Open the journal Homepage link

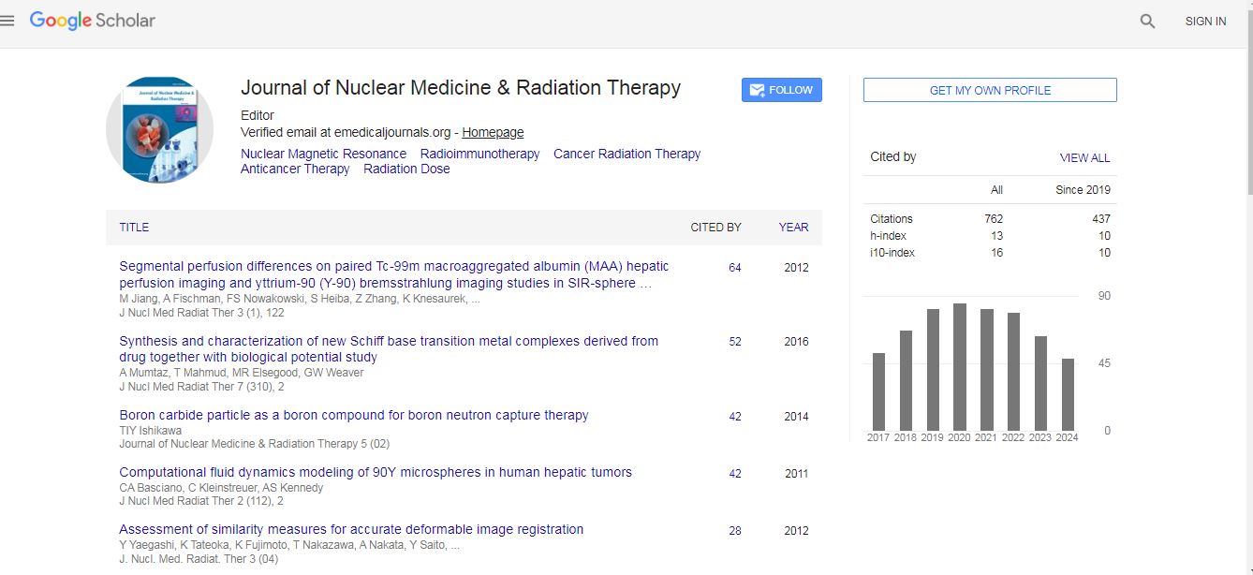coord(493,133)
